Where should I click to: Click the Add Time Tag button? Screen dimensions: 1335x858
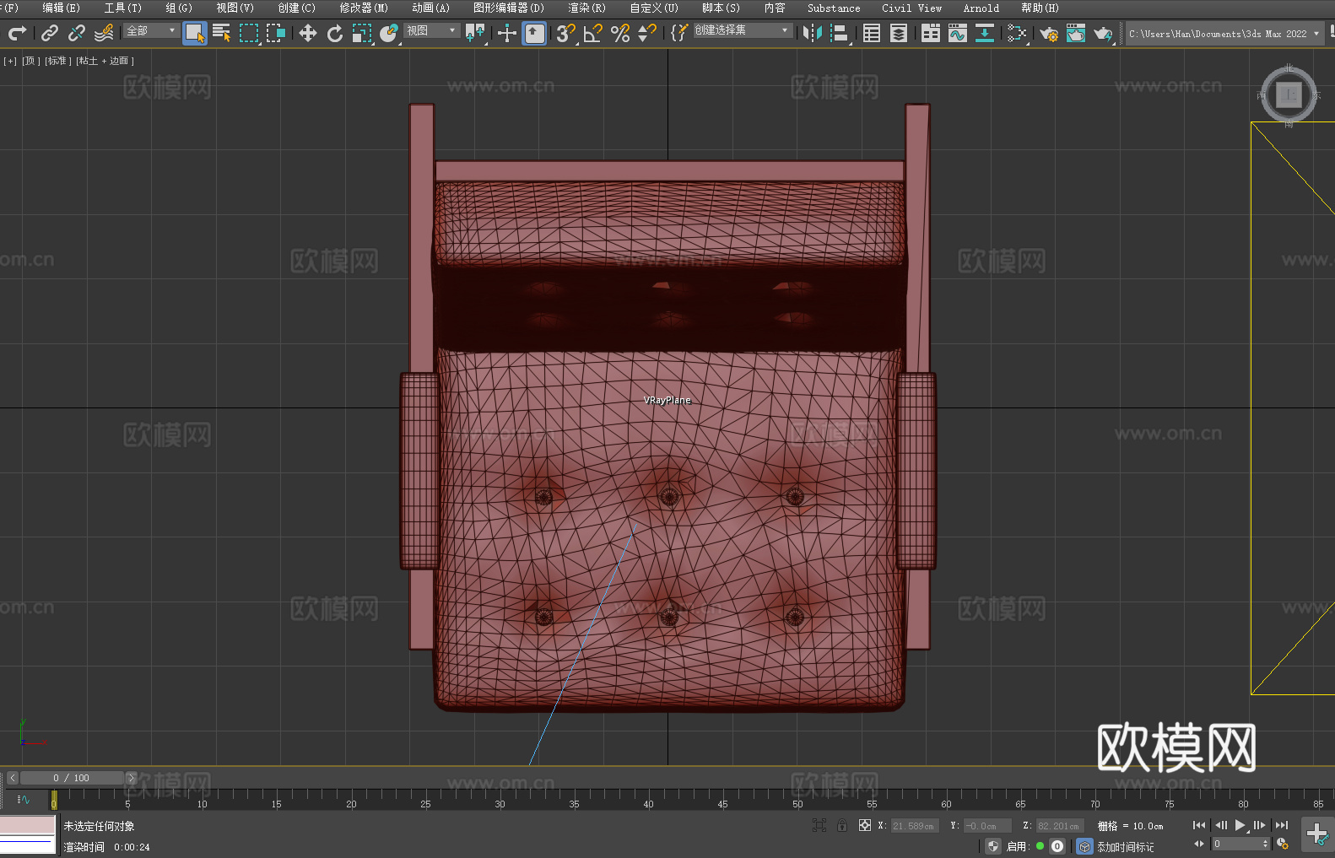click(x=1126, y=847)
